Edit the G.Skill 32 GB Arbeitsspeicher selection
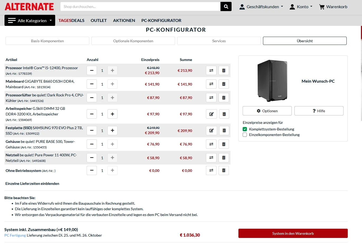Screen dimensions: 362x244 tap(211, 114)
